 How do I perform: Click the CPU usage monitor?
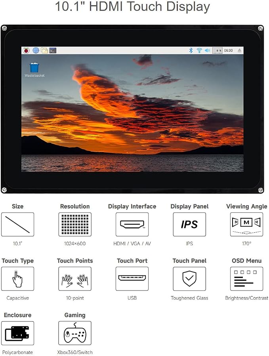[217, 50]
